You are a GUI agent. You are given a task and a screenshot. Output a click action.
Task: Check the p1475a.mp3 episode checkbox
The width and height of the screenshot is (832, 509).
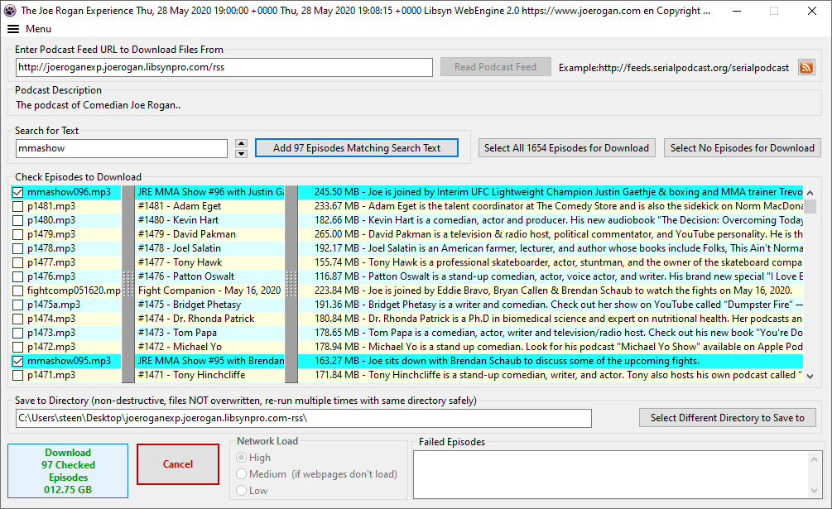(x=17, y=305)
